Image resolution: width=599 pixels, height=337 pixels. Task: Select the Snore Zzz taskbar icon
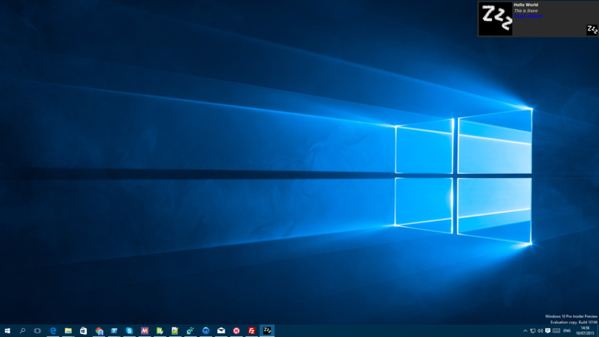267,330
